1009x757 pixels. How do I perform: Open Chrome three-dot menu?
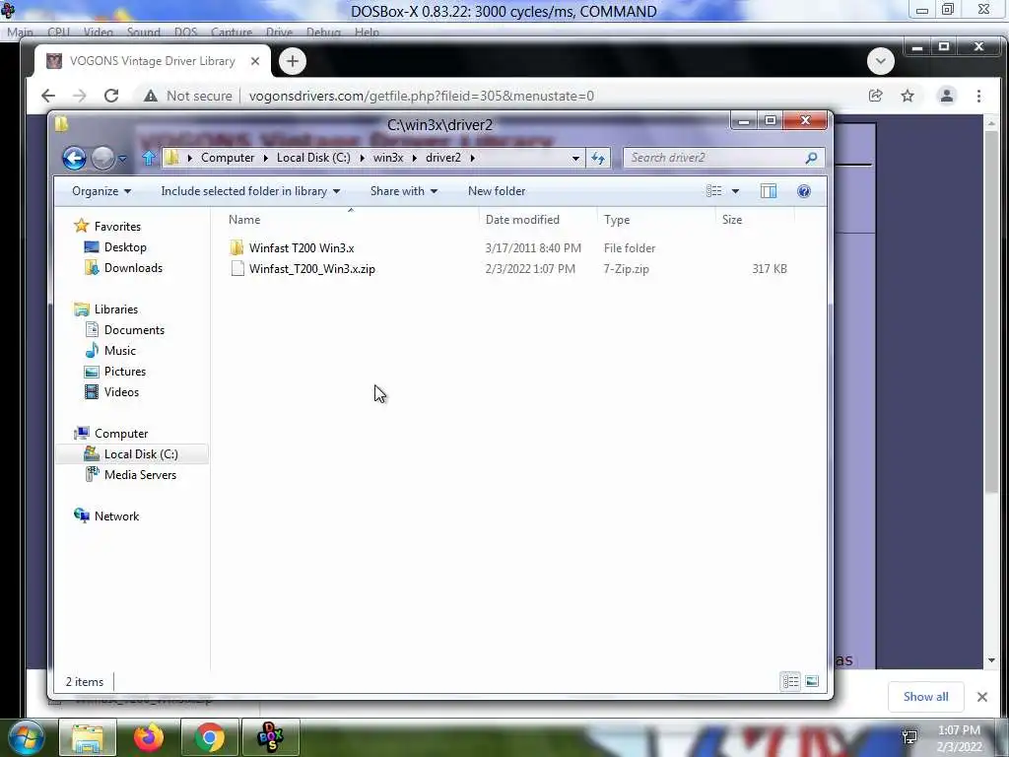click(x=978, y=96)
